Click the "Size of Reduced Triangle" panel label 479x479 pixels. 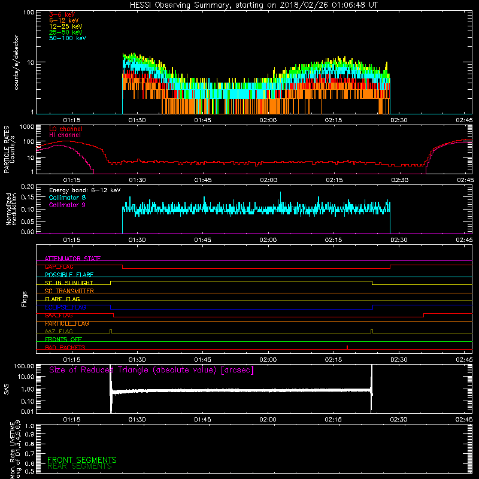click(x=151, y=370)
